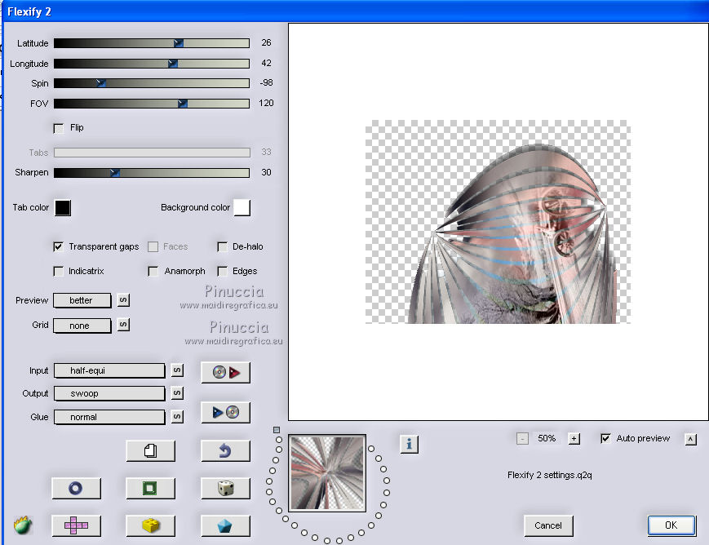Open the Output swoop dropdown
Screen dimensions: 709x545
(x=109, y=393)
